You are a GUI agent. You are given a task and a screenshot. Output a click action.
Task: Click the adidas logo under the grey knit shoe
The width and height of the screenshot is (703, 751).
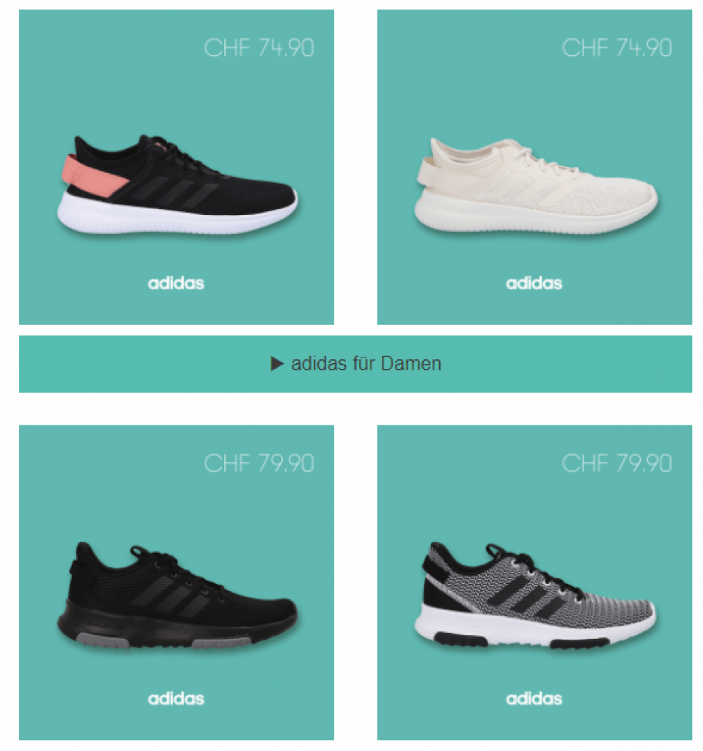(534, 699)
